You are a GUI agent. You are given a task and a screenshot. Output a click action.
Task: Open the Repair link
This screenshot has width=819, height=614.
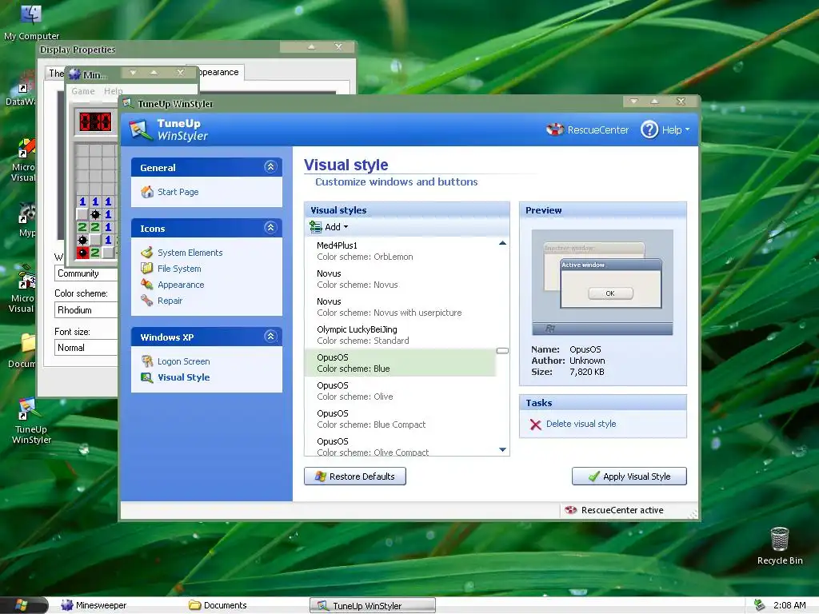[170, 301]
